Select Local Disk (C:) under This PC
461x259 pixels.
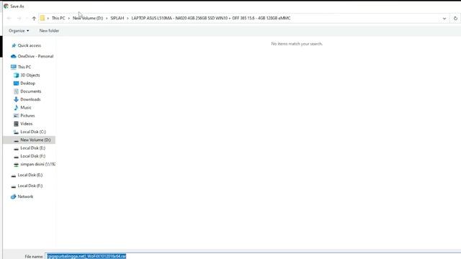(x=33, y=132)
